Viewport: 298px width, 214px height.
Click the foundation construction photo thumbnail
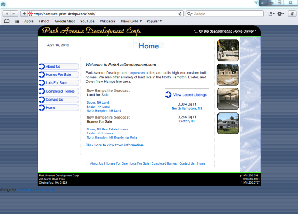click(228, 51)
